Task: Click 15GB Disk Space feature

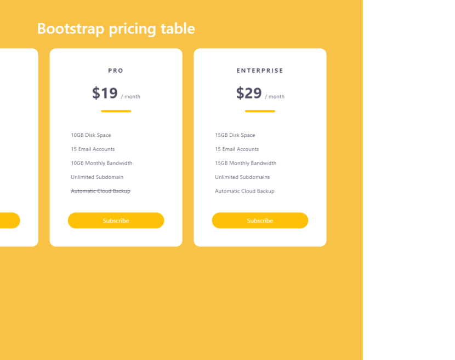Action: (235, 135)
